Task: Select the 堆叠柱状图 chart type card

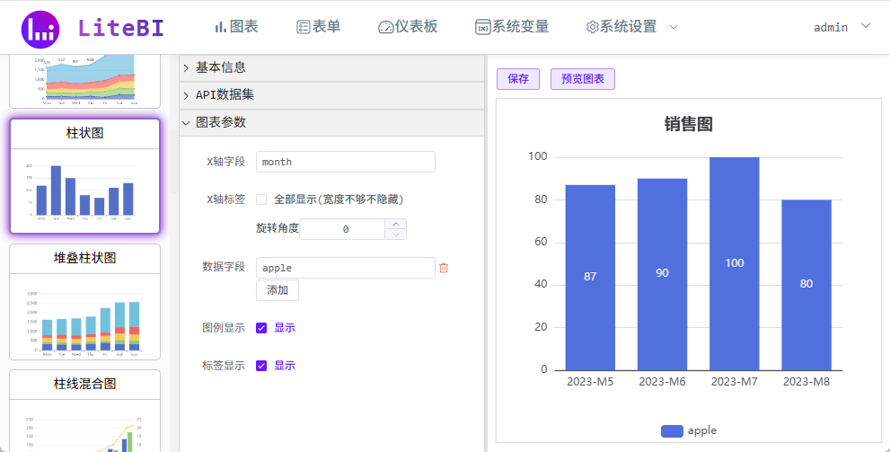Action: coord(85,302)
